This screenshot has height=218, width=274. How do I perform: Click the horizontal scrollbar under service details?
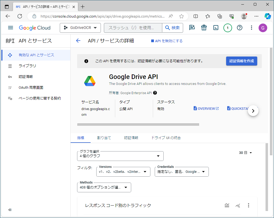coord(138,124)
